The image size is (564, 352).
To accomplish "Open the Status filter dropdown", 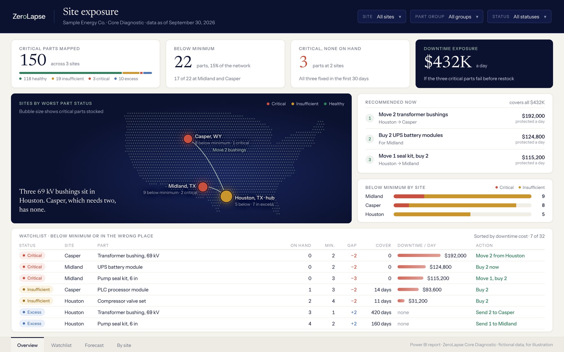I will pyautogui.click(x=519, y=17).
